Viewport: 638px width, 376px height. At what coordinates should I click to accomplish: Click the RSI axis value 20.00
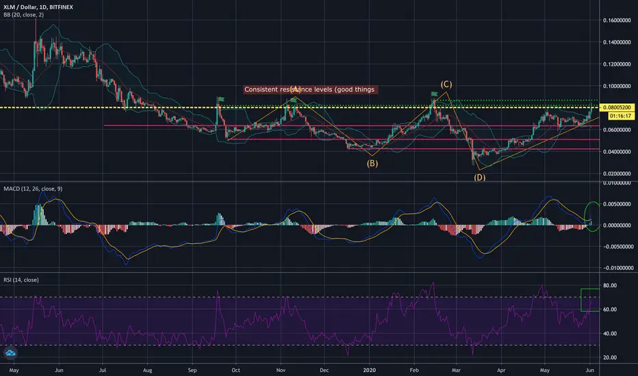[x=609, y=358]
